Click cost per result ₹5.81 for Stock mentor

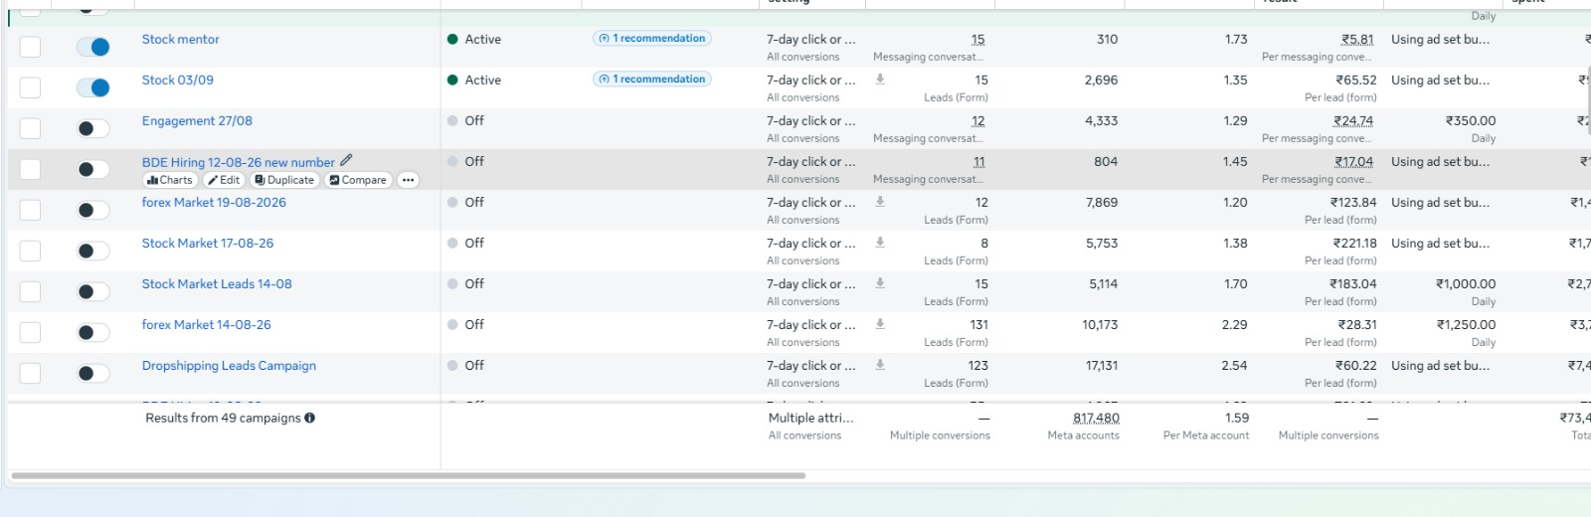coord(1357,40)
